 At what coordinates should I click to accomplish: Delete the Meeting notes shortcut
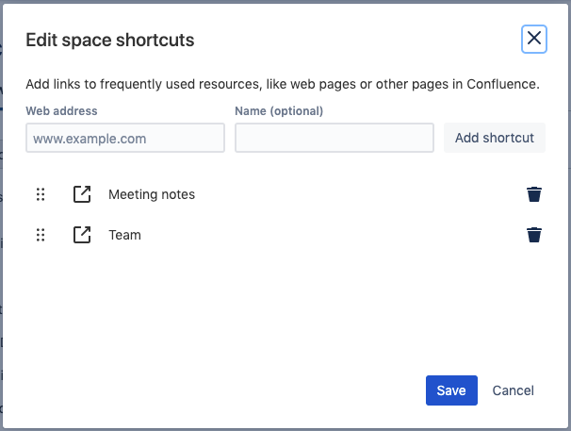point(534,194)
